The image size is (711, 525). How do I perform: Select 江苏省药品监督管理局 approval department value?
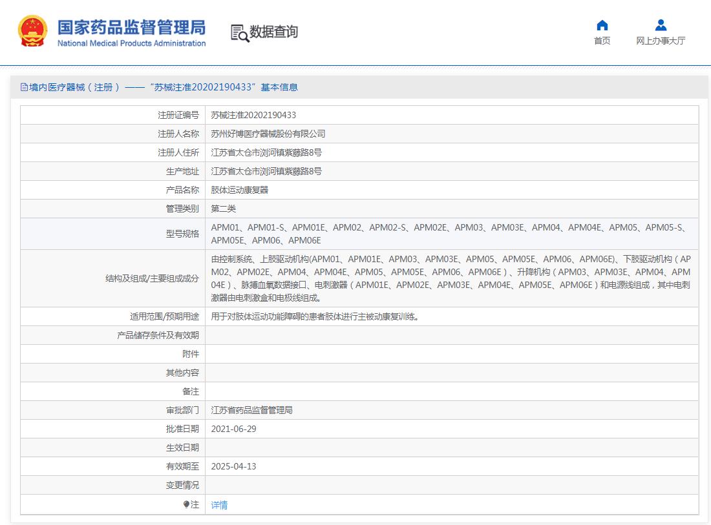coord(251,410)
